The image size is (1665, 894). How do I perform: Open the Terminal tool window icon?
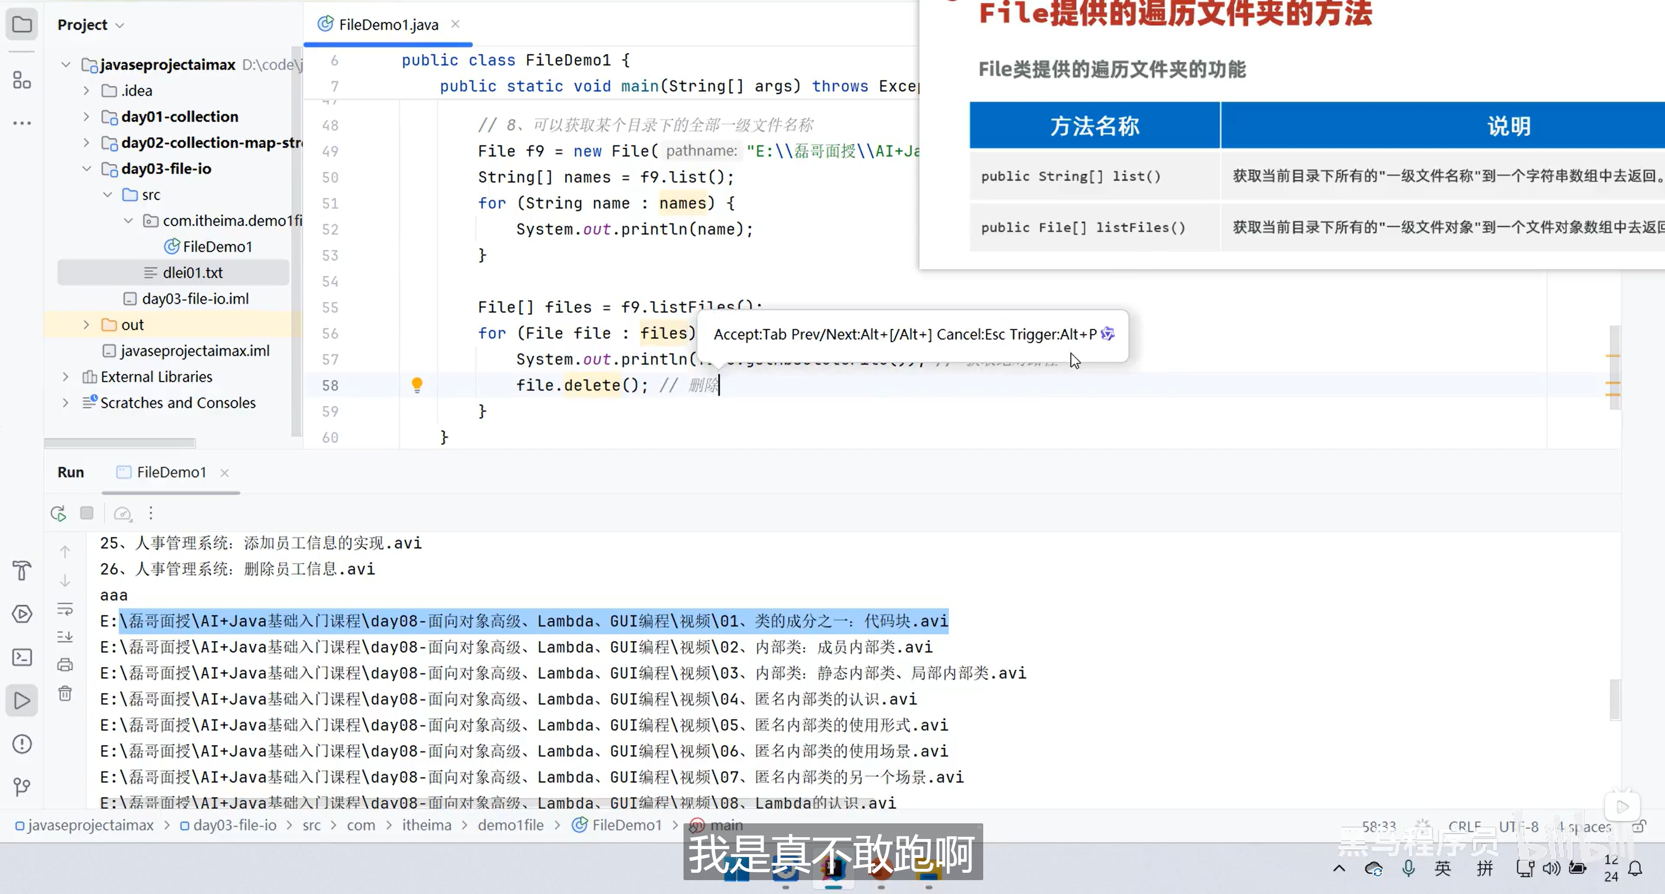pos(22,658)
